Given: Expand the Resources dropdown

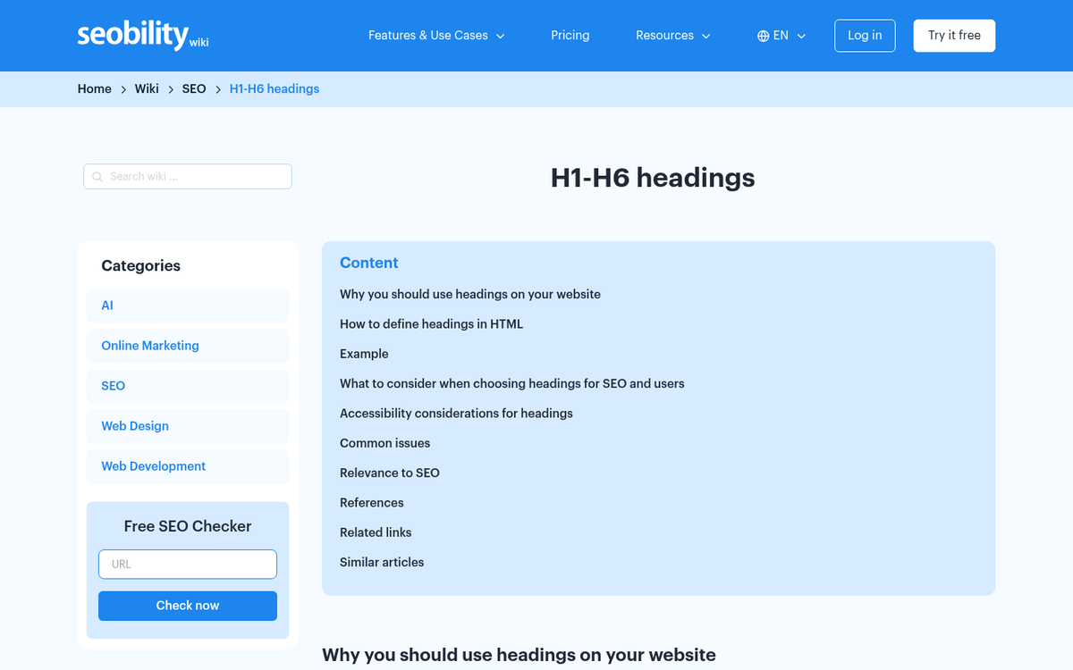Looking at the screenshot, I should (672, 35).
